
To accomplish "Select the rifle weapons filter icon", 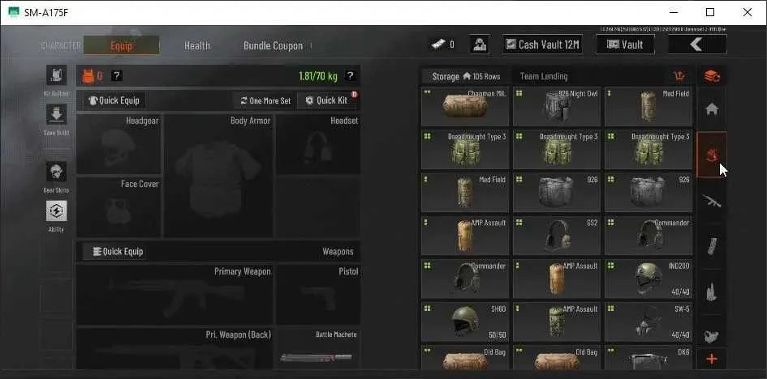I will [712, 201].
